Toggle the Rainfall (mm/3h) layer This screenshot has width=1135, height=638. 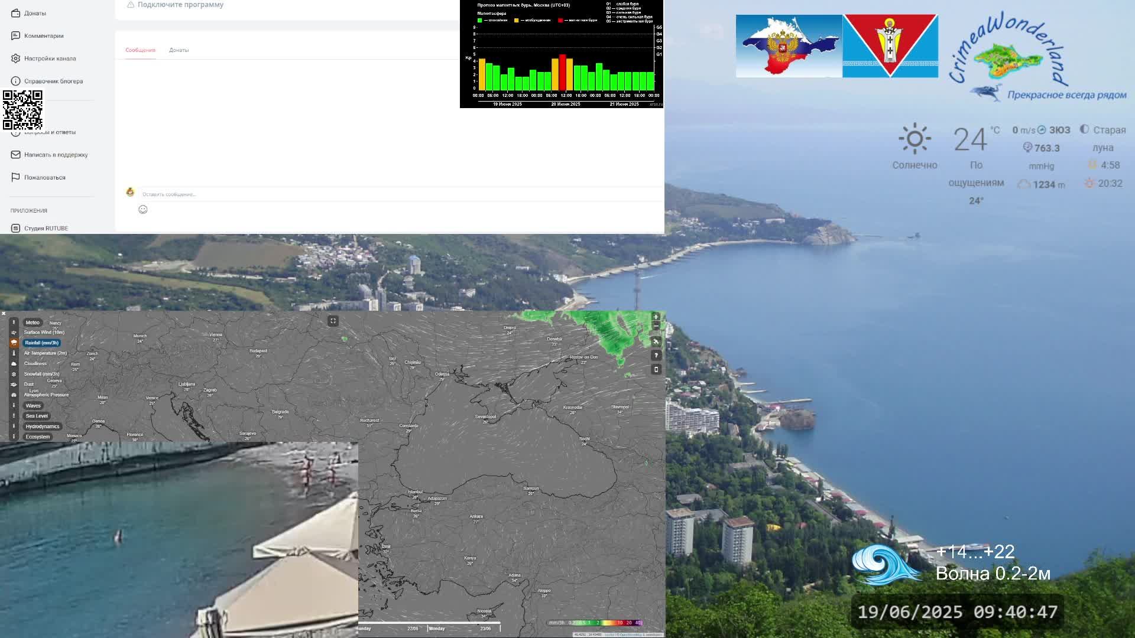(41, 343)
